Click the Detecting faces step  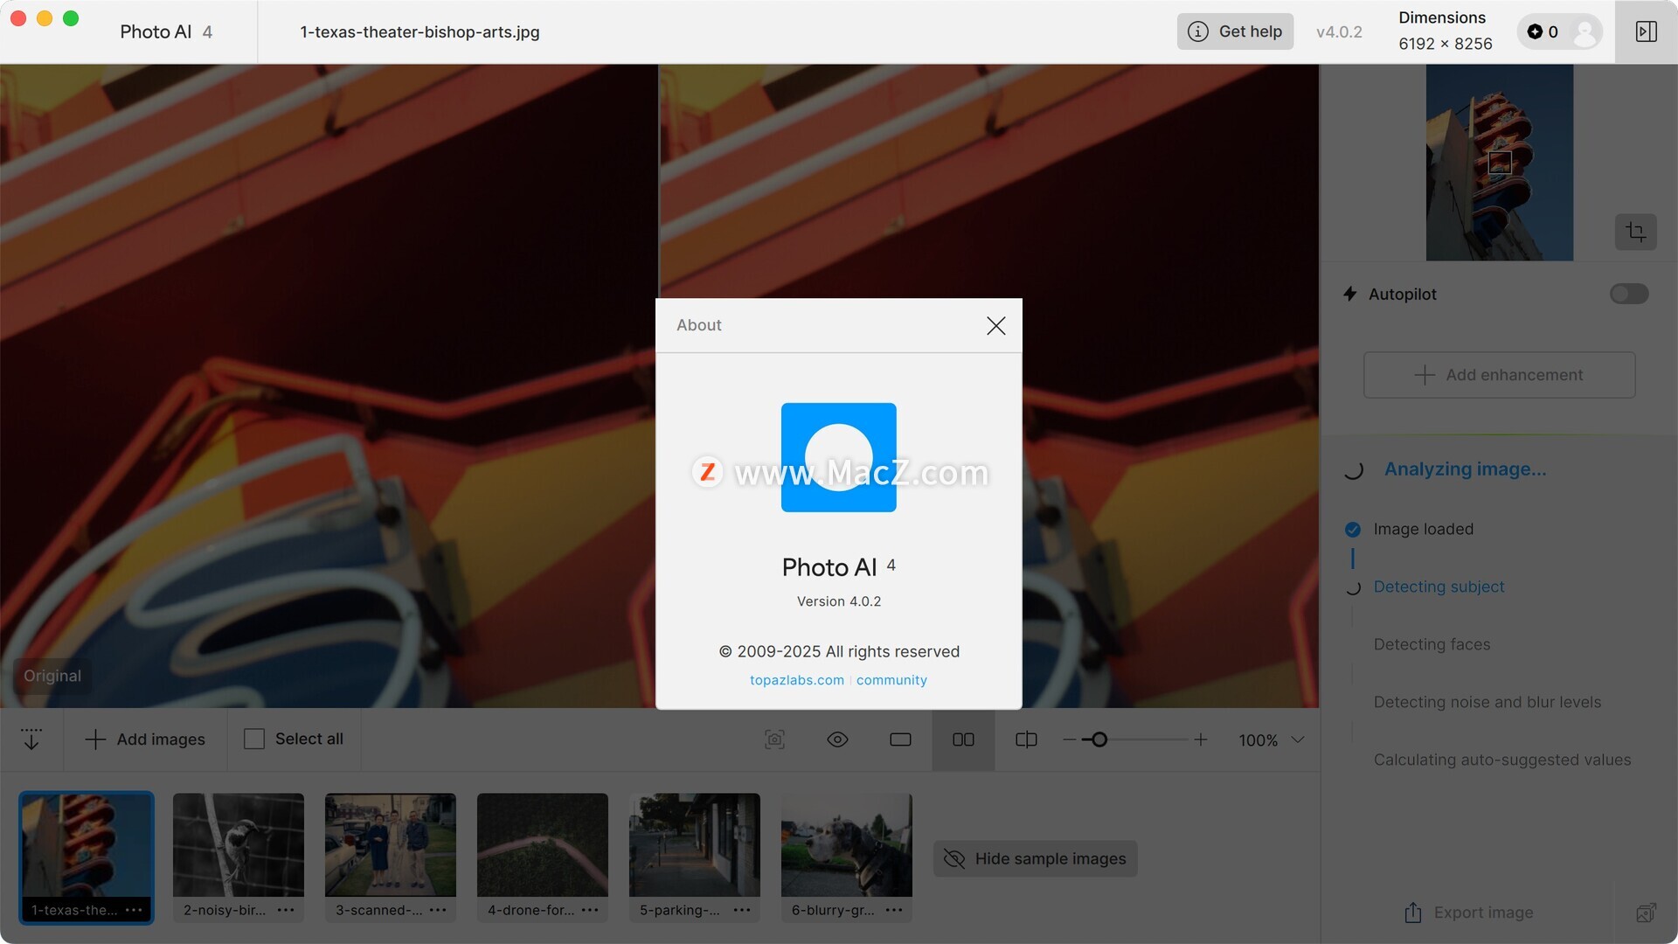click(1432, 644)
